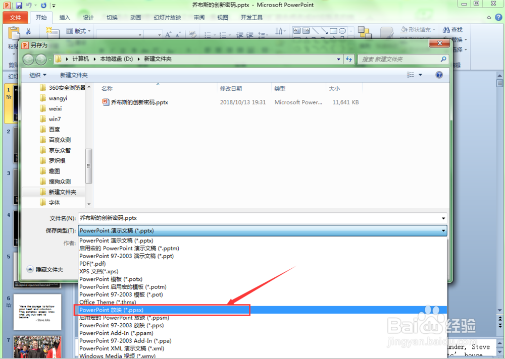This screenshot has height=359, width=505.
Task: Open the 组织 dropdown menu
Action: click(x=38, y=75)
